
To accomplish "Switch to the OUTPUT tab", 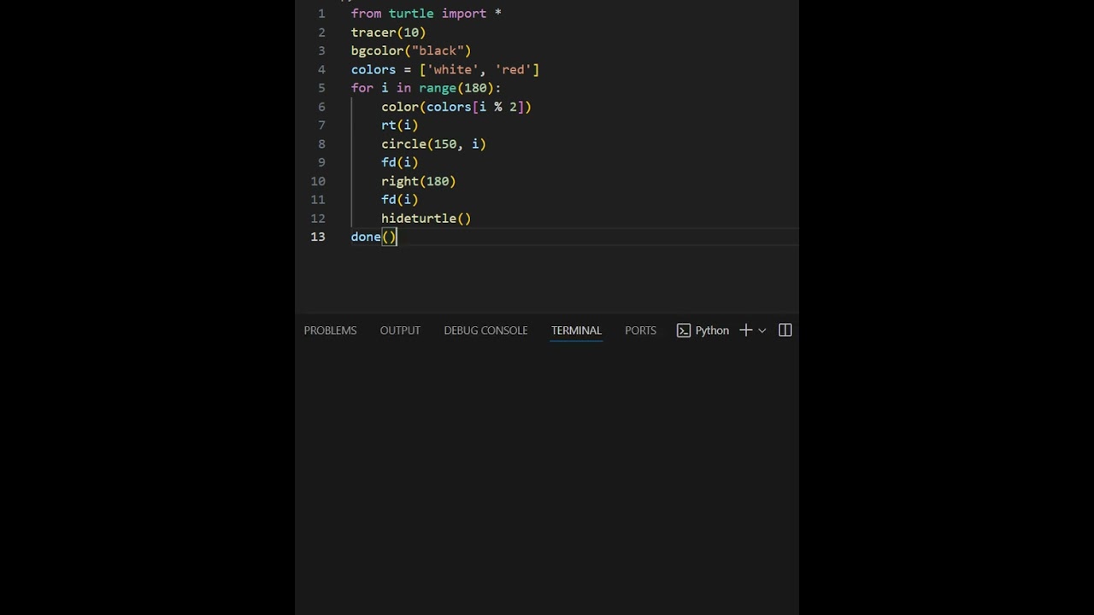I will [400, 331].
